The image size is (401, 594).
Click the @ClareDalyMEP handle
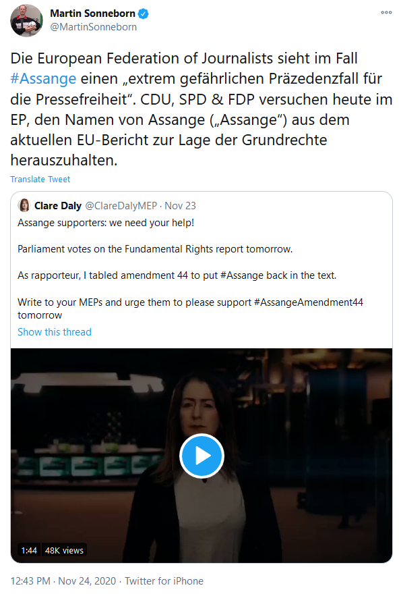click(121, 206)
